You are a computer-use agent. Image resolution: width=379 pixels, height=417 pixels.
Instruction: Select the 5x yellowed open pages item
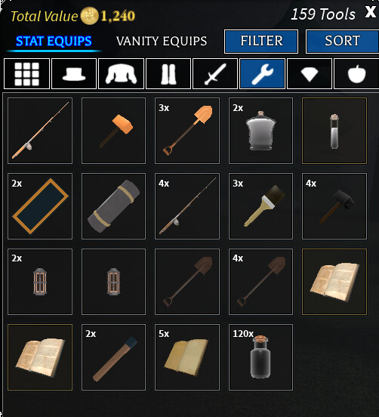click(x=187, y=357)
